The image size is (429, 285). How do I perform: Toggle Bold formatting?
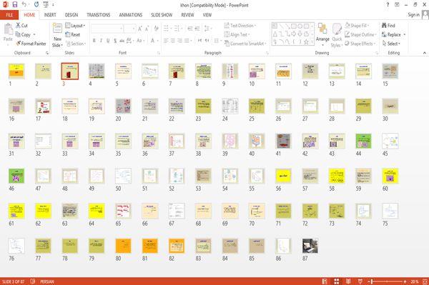pyautogui.click(x=94, y=41)
